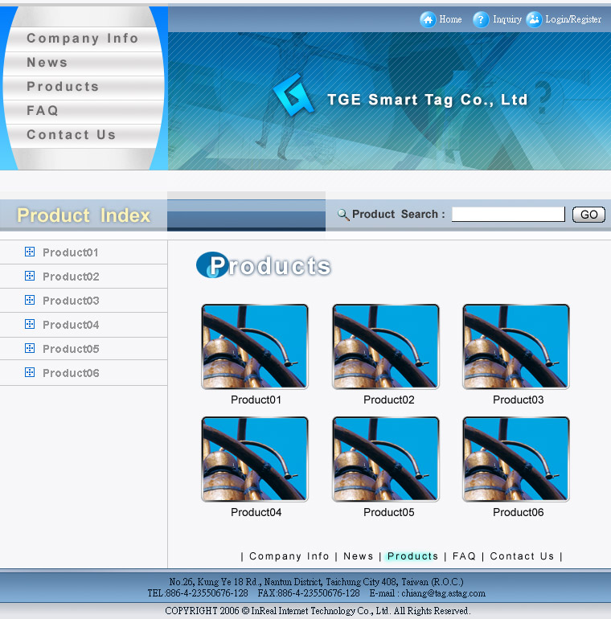Expand the Product03 plus icon in sidebar
Screen dimensions: 611x619
[x=30, y=301]
